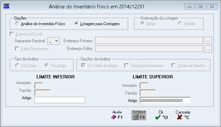Select Análise do Inventário Físico radio option

(17, 23)
